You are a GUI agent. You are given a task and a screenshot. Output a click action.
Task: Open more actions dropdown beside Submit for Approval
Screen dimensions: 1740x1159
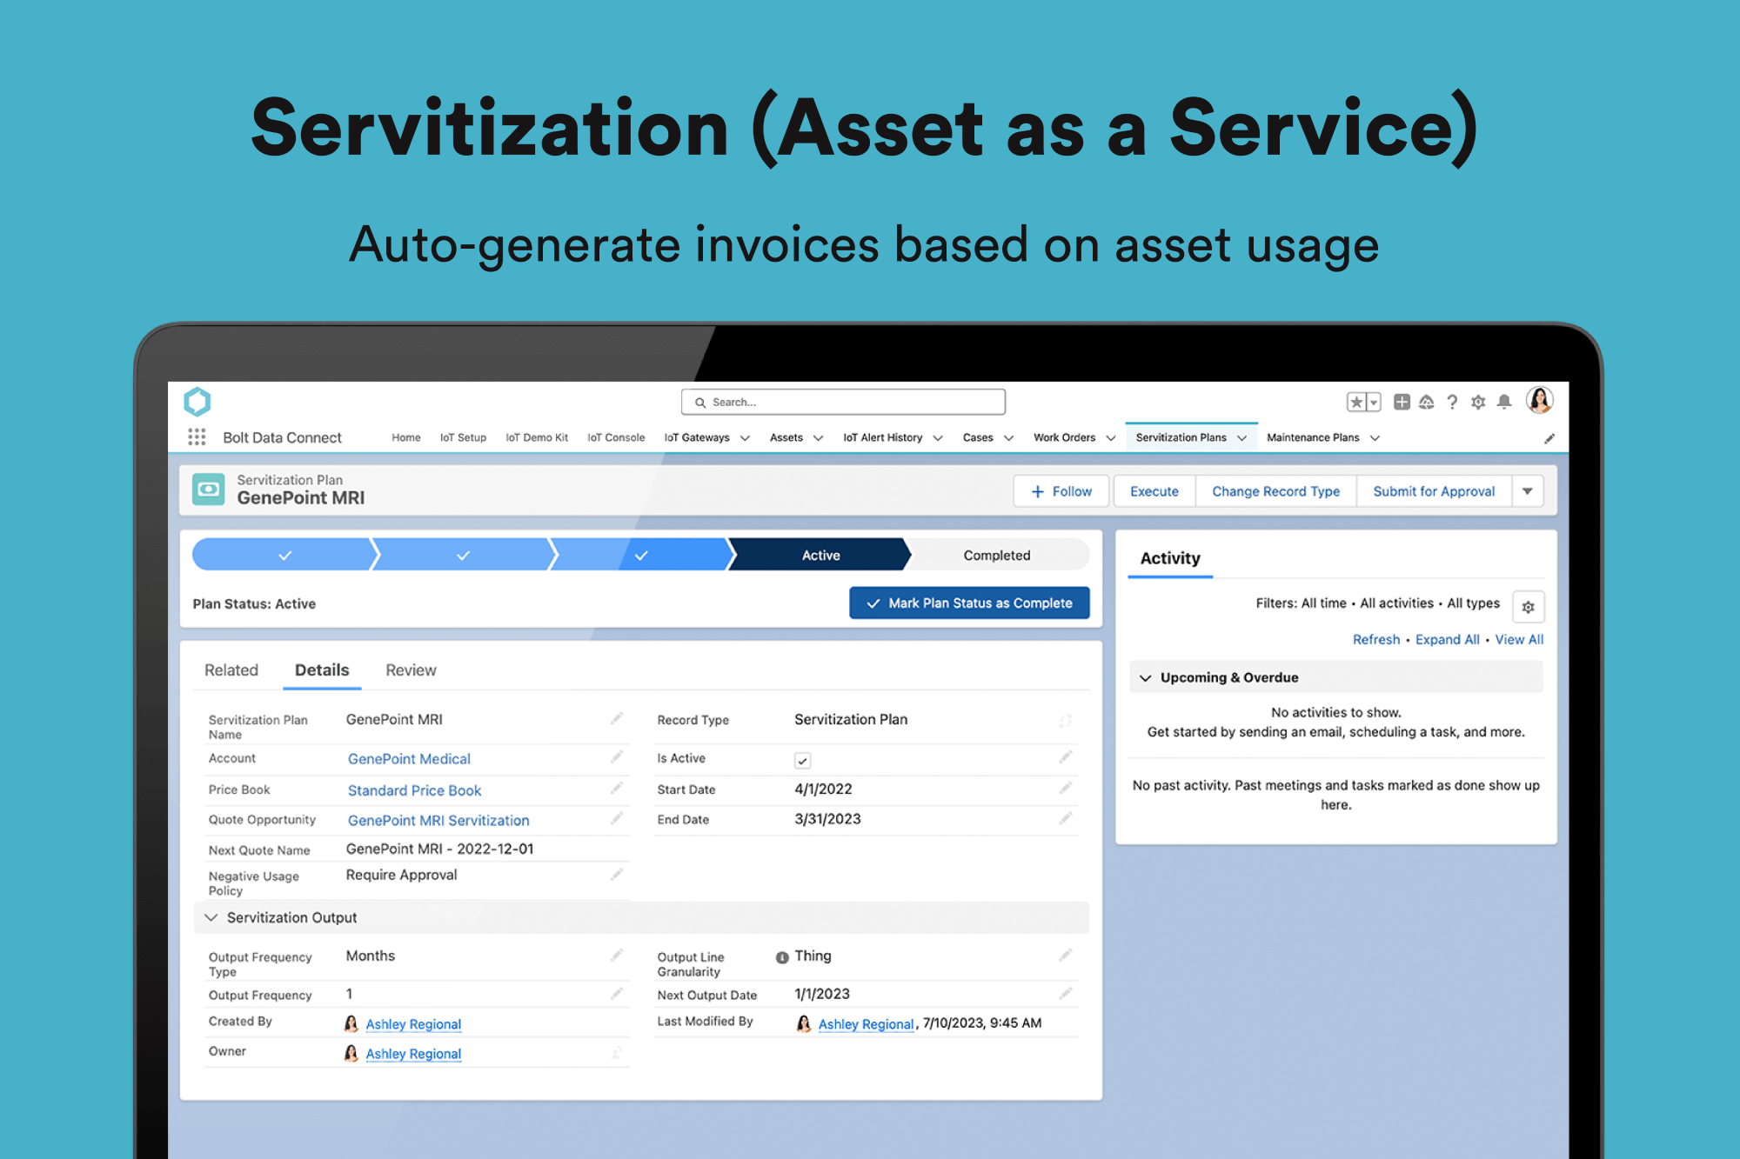(1528, 491)
